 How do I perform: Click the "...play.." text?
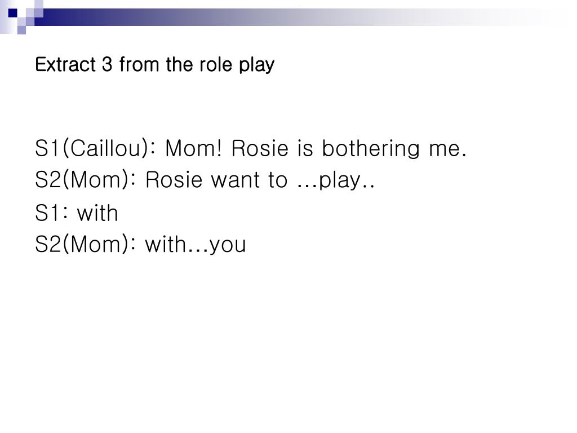click(336, 181)
